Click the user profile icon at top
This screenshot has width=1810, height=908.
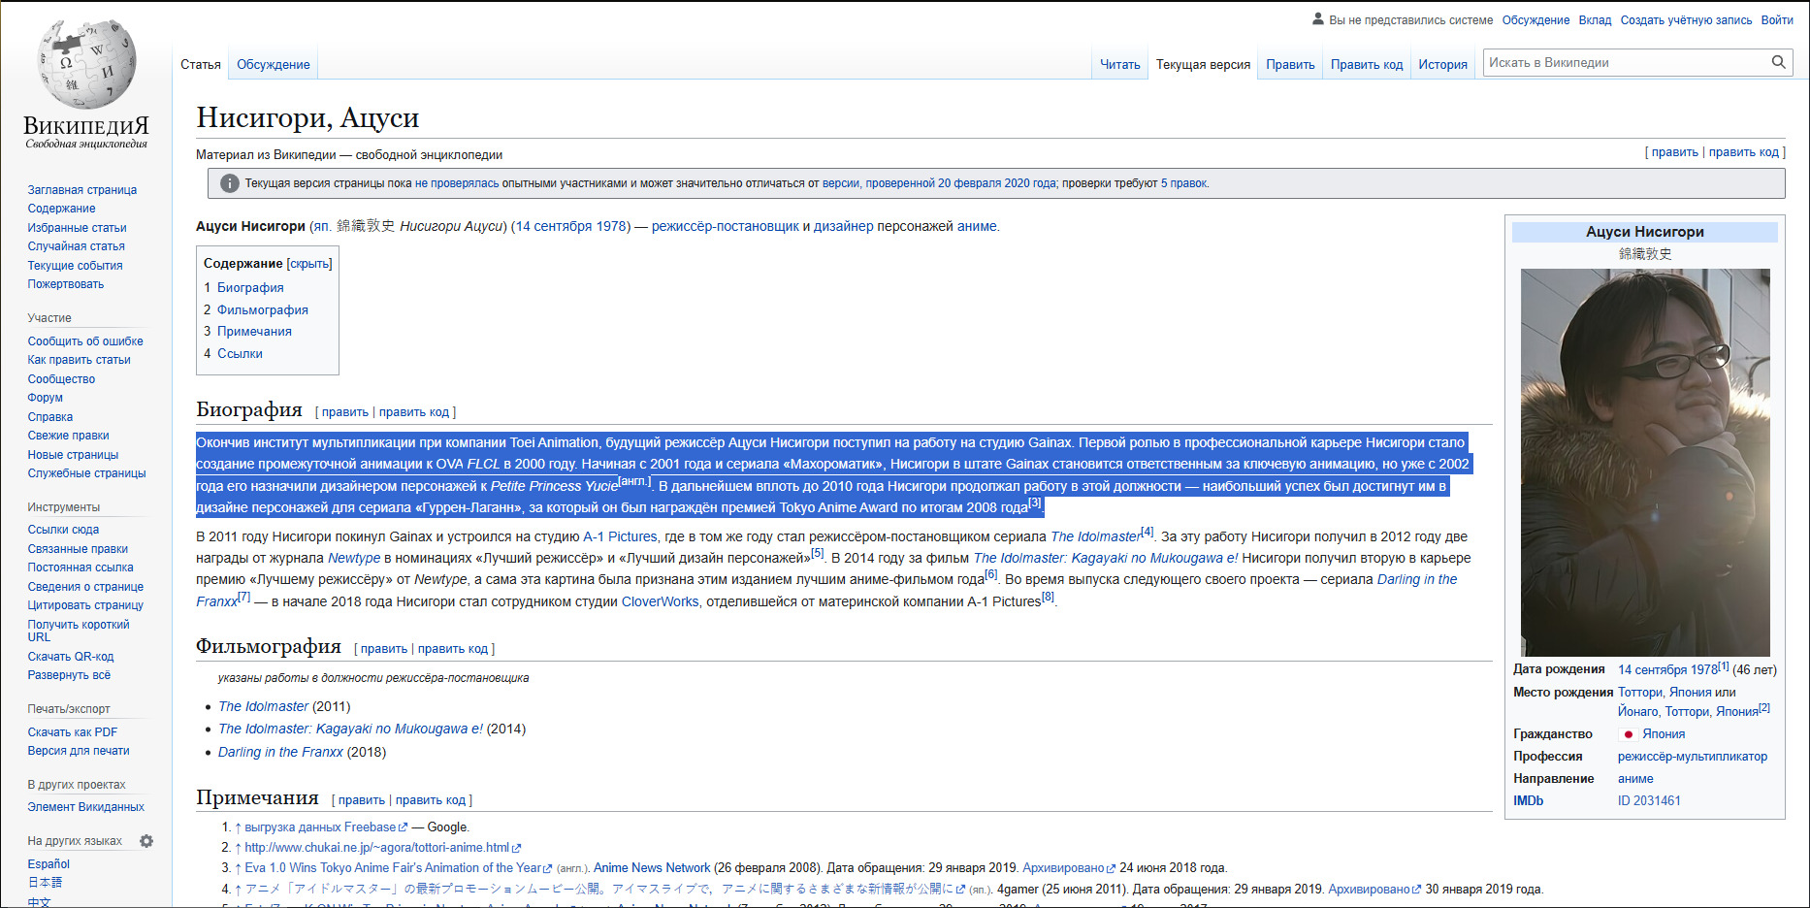point(1317,18)
